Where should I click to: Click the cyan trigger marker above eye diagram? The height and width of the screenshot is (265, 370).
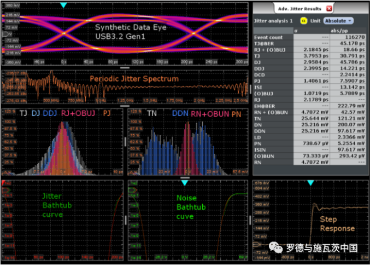pos(63,5)
